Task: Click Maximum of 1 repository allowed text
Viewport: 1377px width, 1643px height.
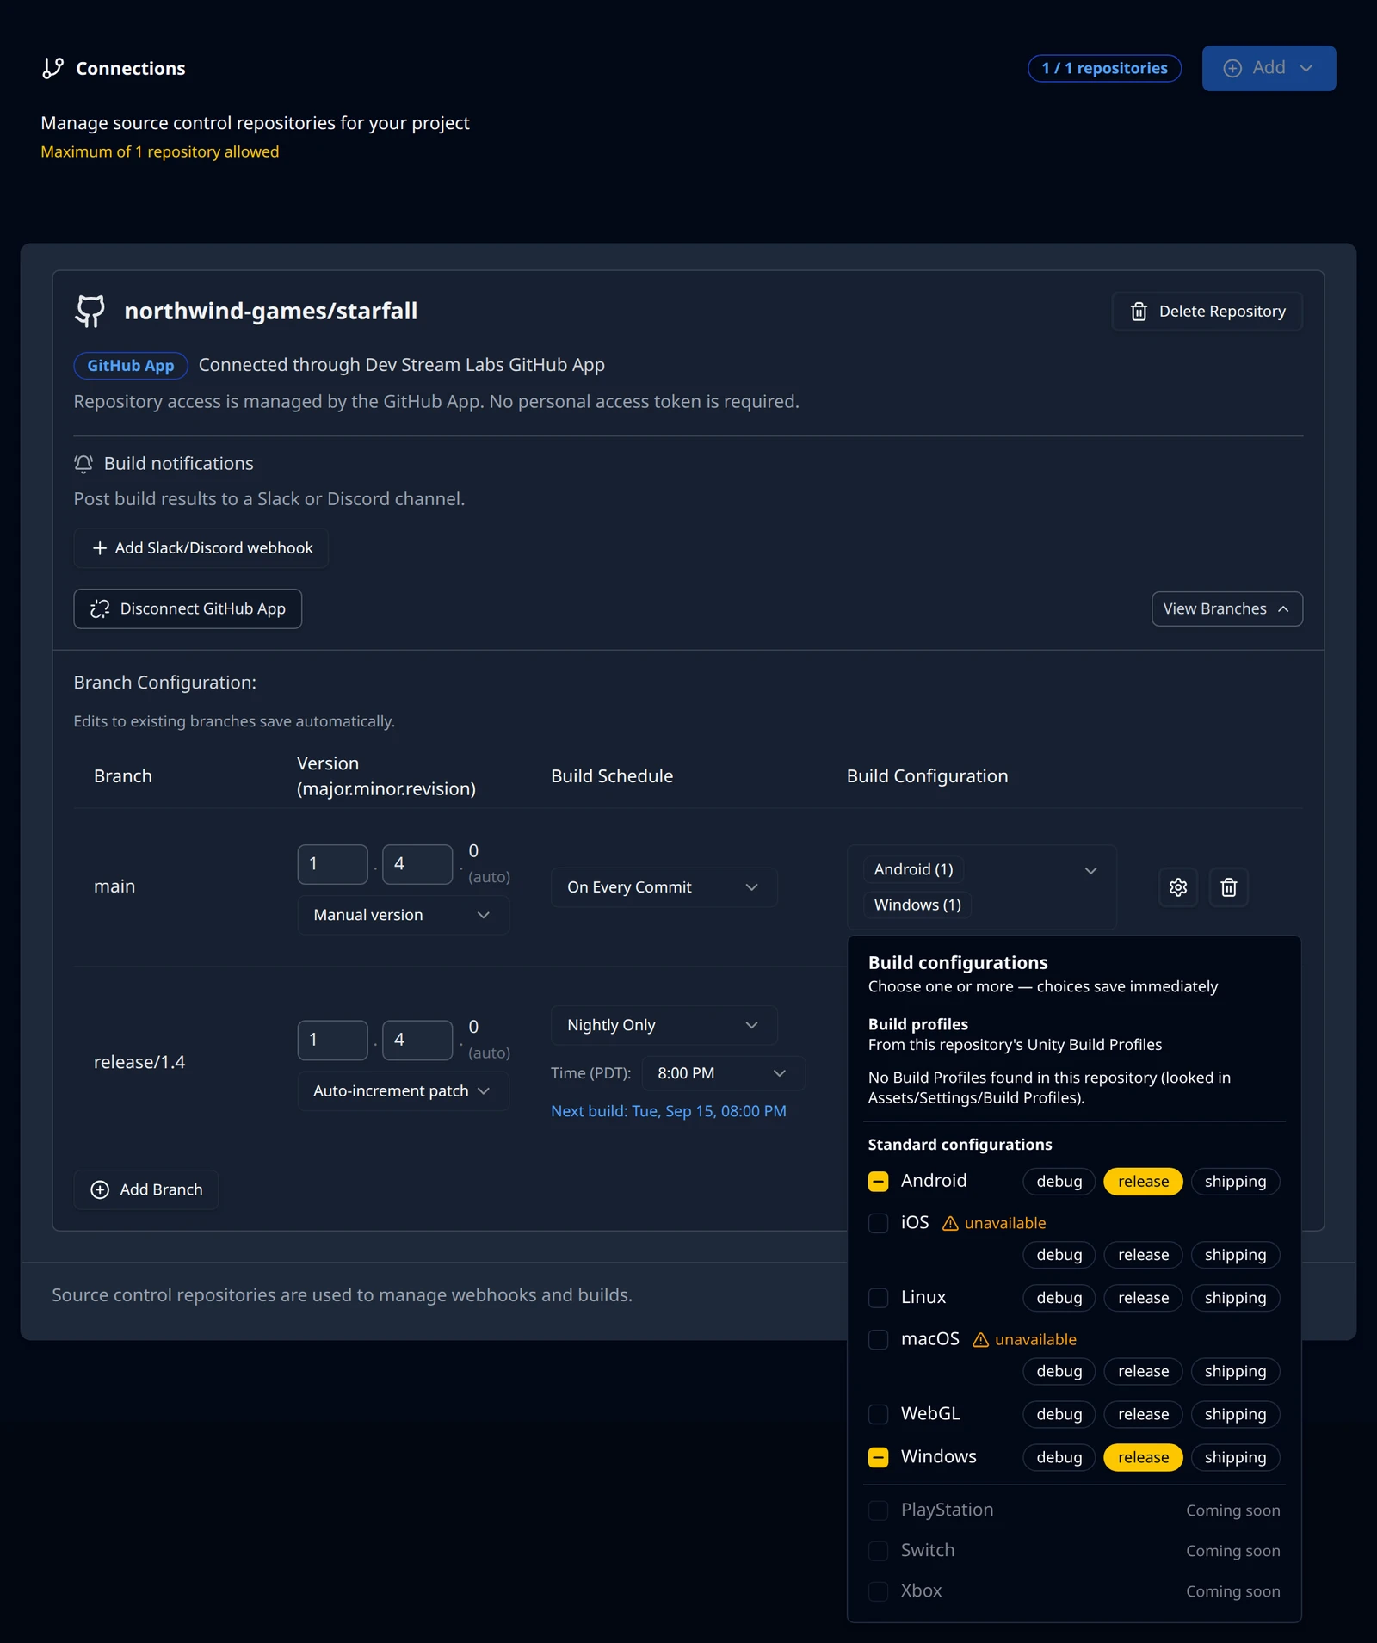Action: click(x=160, y=151)
